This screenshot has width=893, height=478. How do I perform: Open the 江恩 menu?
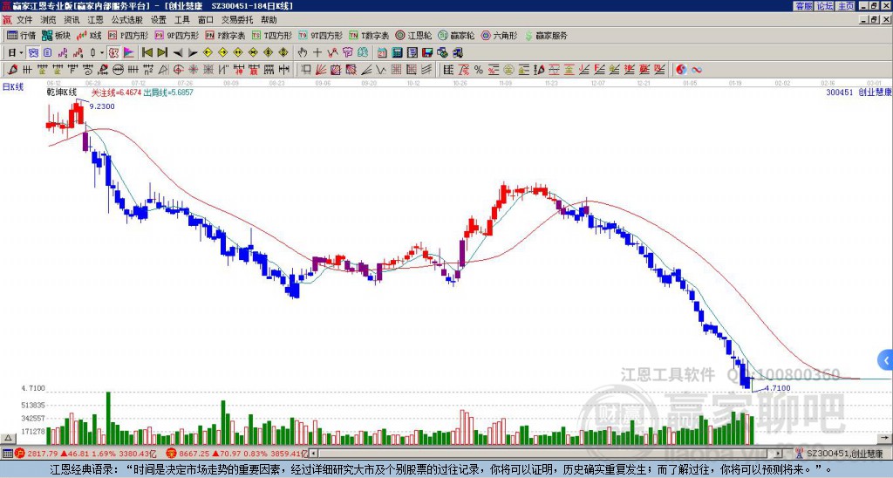tap(95, 20)
